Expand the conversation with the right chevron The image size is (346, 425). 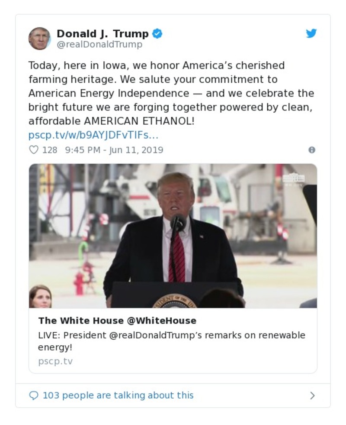[x=313, y=395]
